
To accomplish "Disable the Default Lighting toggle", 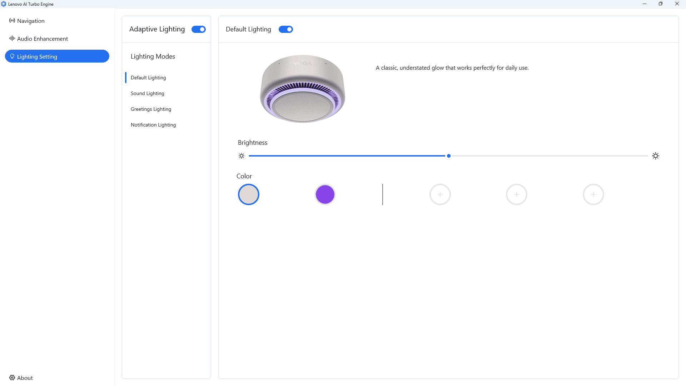I will (286, 29).
